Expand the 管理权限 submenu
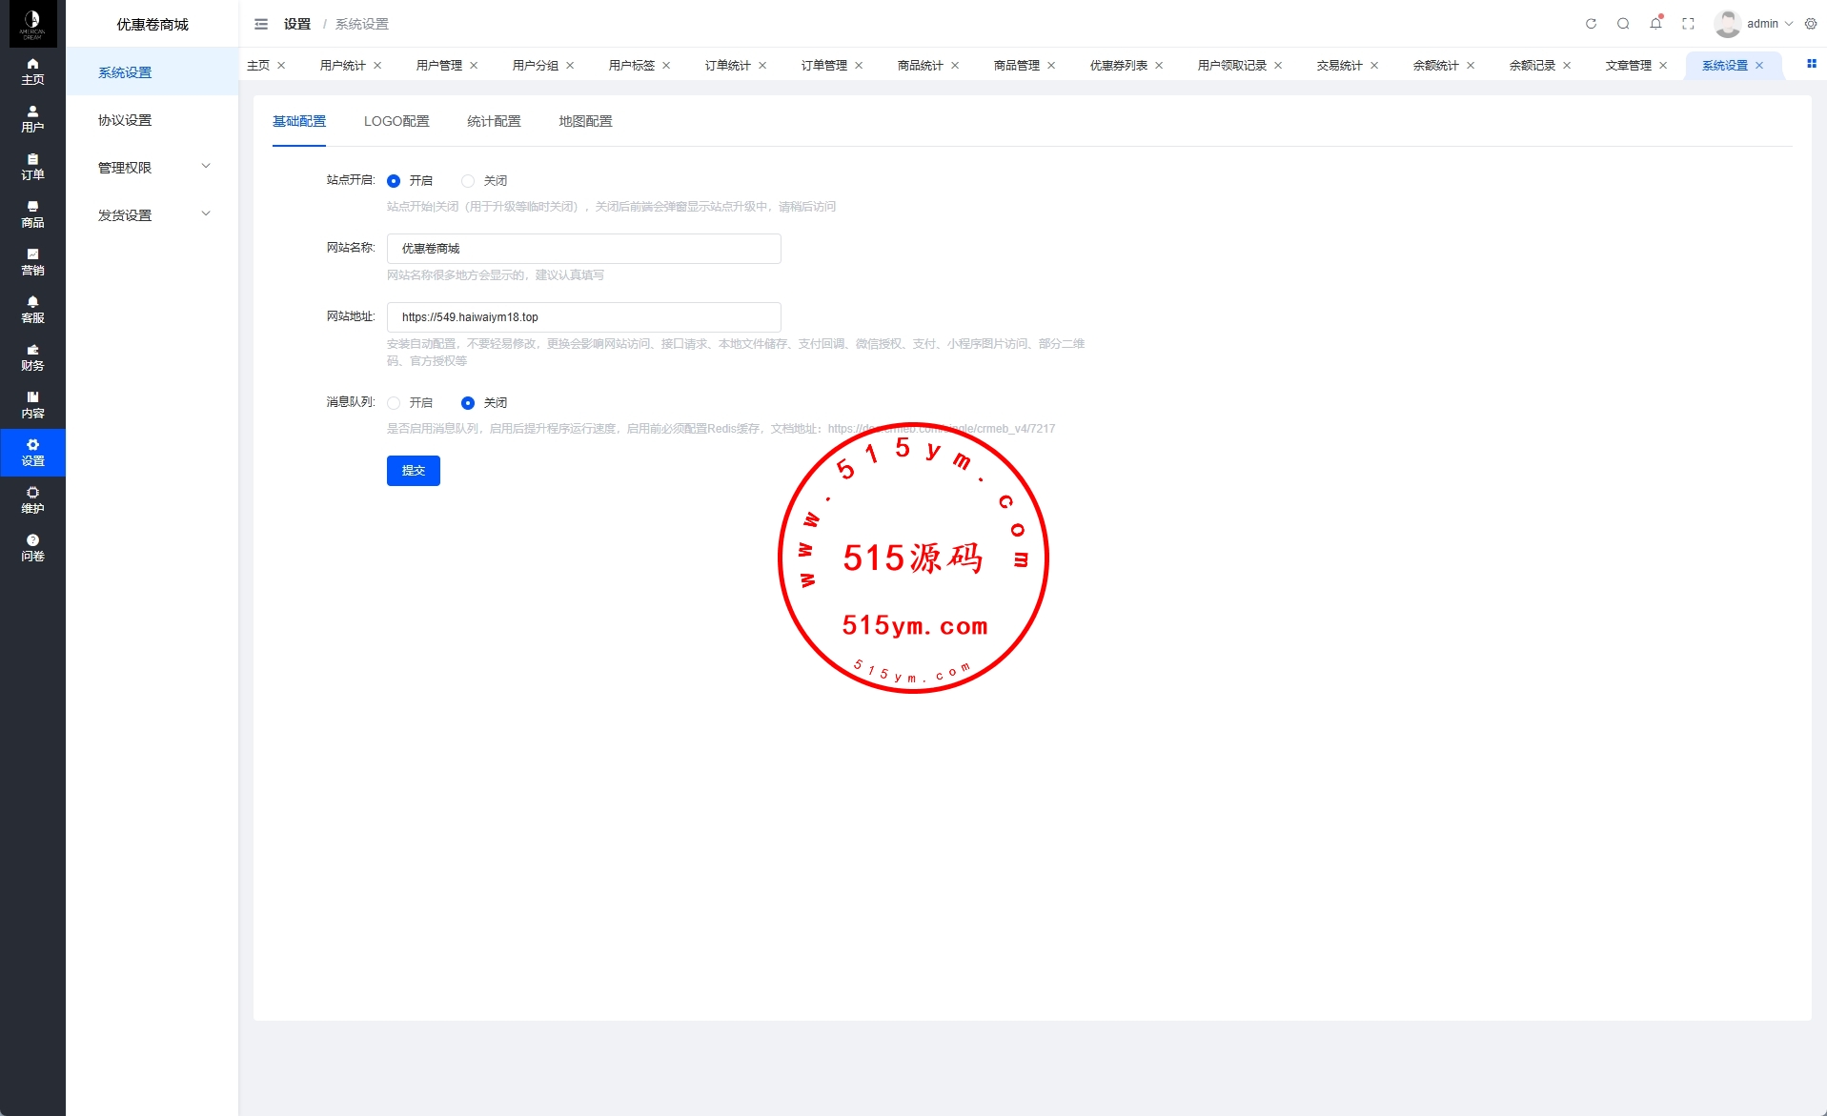The width and height of the screenshot is (1827, 1116). (152, 168)
